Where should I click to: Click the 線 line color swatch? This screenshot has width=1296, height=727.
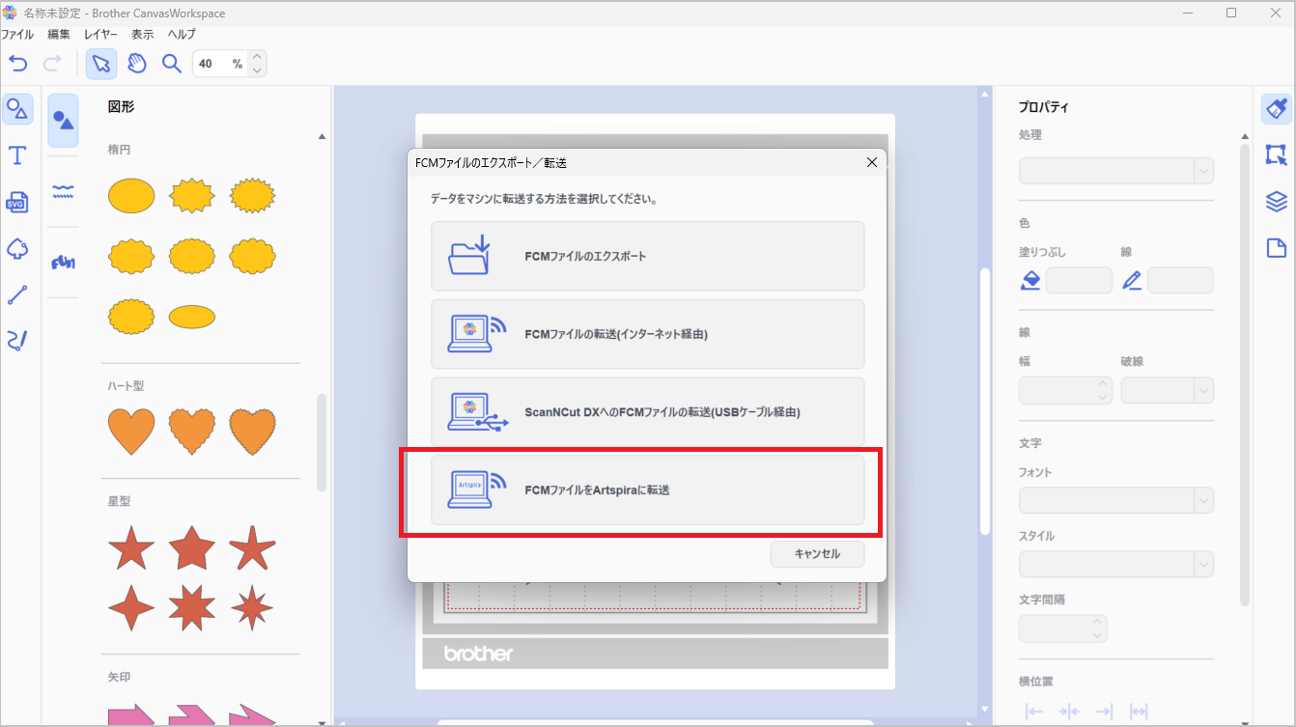pyautogui.click(x=1180, y=281)
